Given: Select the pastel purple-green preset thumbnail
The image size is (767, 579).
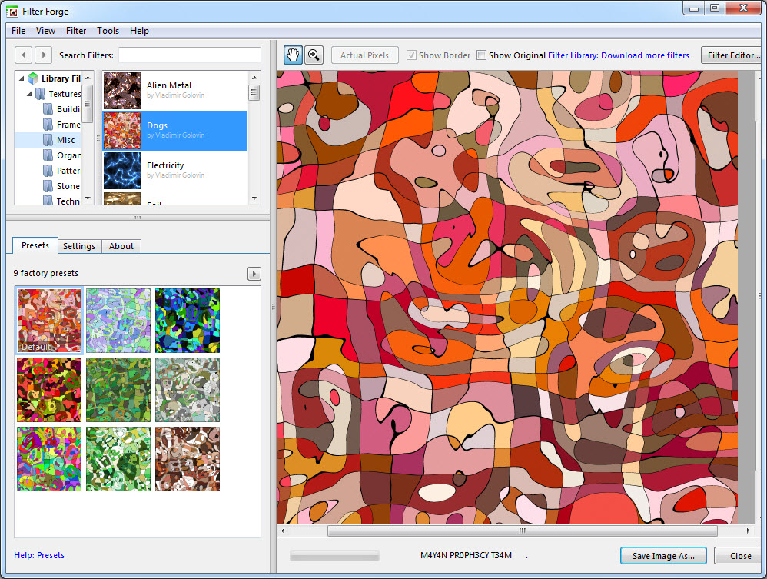Looking at the screenshot, I should [118, 320].
